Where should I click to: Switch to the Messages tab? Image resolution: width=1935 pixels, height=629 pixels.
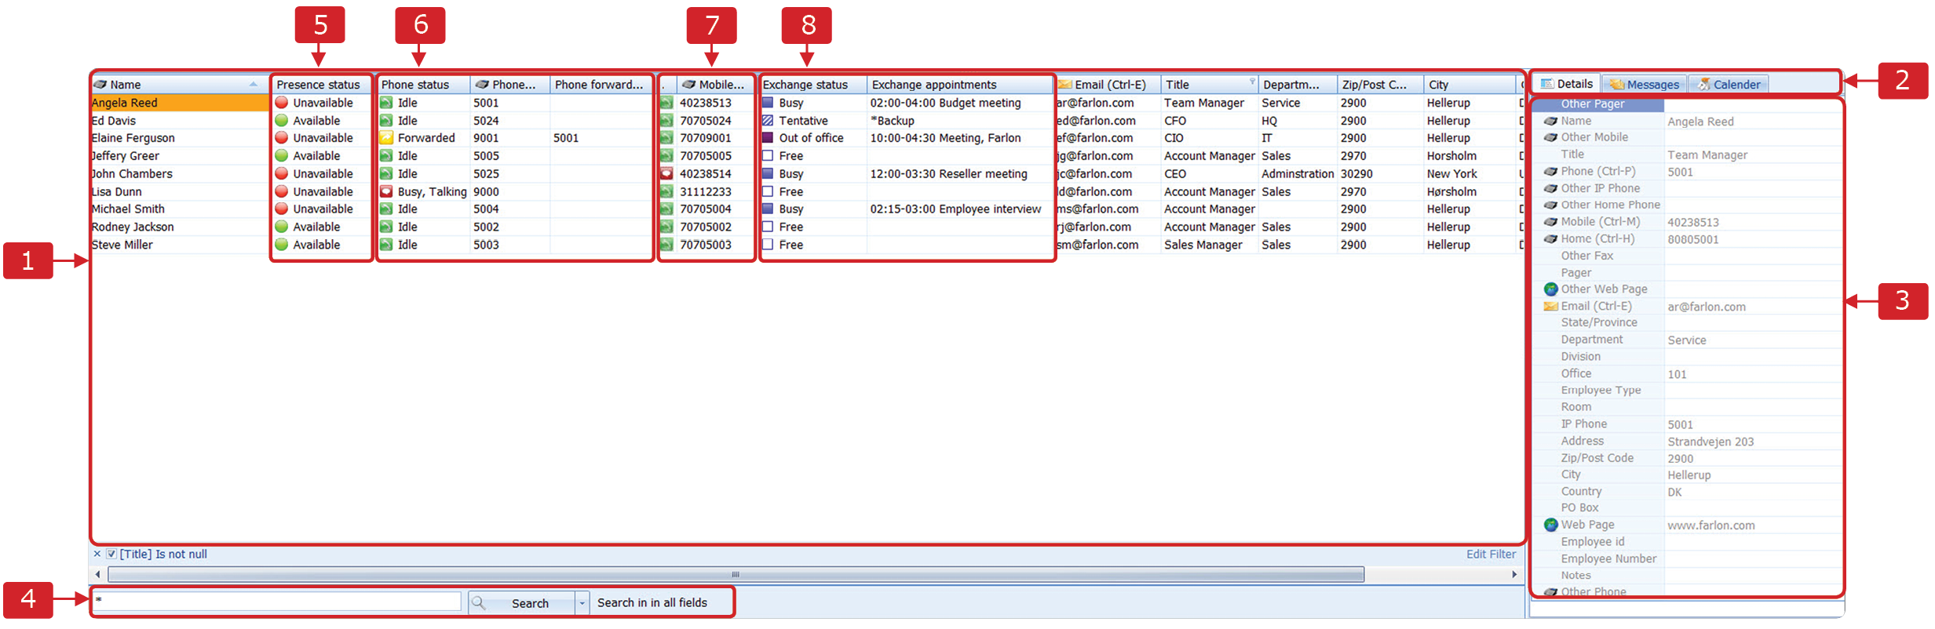pos(1645,85)
